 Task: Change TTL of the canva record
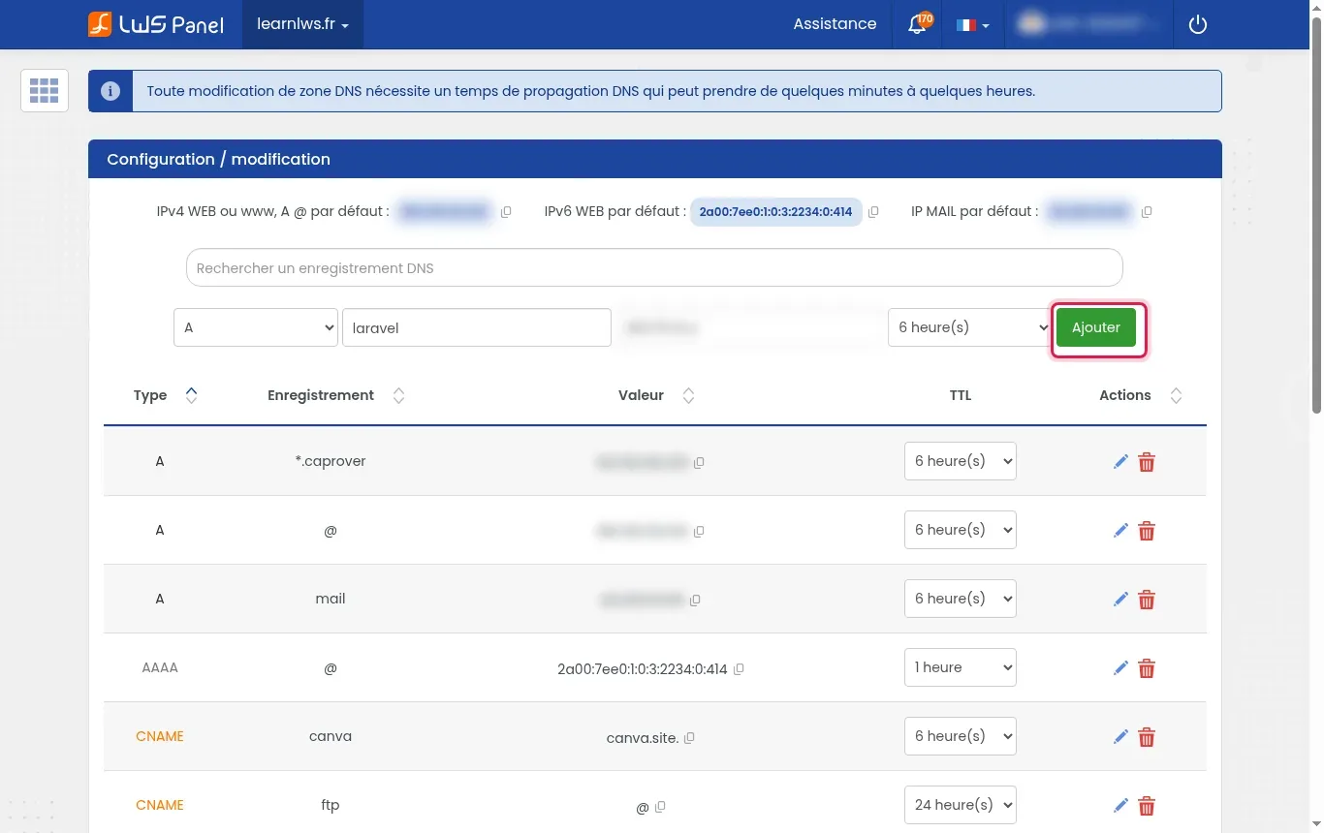[x=961, y=736]
